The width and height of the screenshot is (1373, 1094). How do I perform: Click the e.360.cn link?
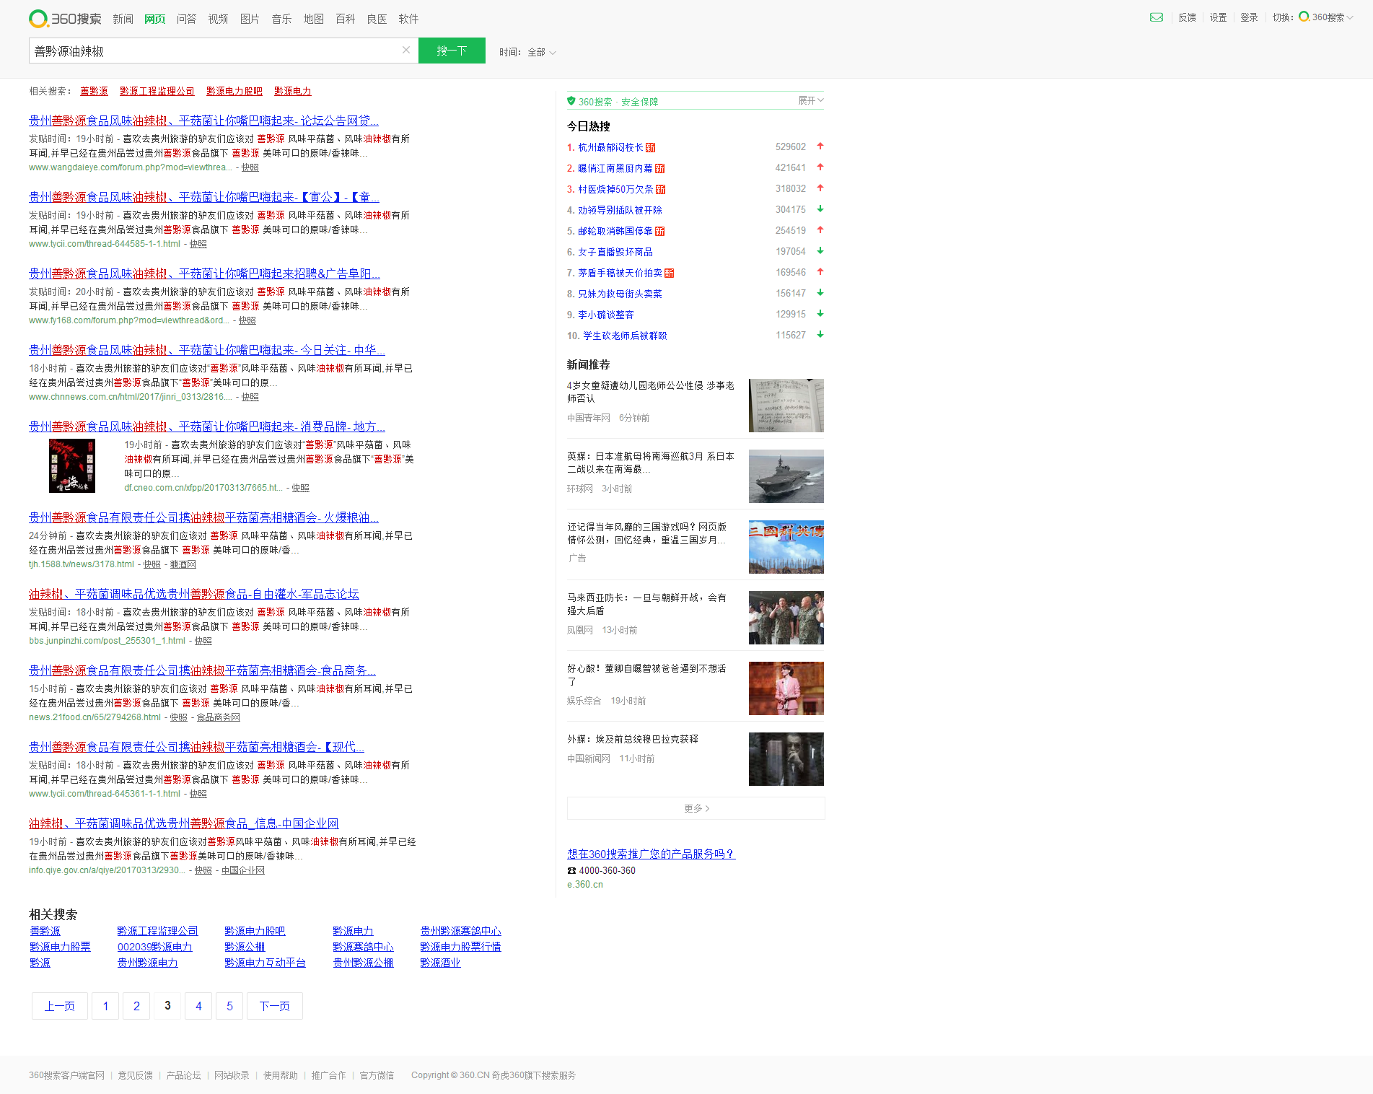[585, 885]
